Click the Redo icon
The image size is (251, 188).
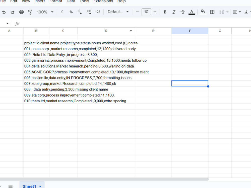point(13,12)
